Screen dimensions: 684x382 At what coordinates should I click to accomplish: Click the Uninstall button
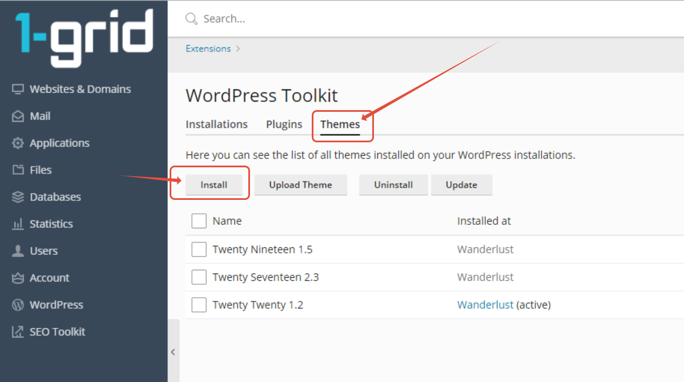(393, 185)
